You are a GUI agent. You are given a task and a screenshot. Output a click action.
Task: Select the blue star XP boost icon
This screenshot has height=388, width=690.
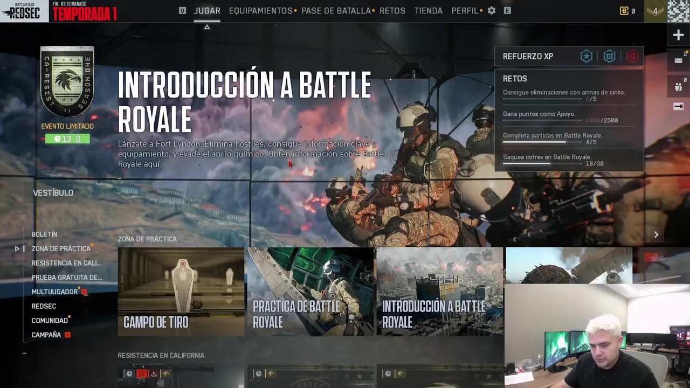(586, 56)
